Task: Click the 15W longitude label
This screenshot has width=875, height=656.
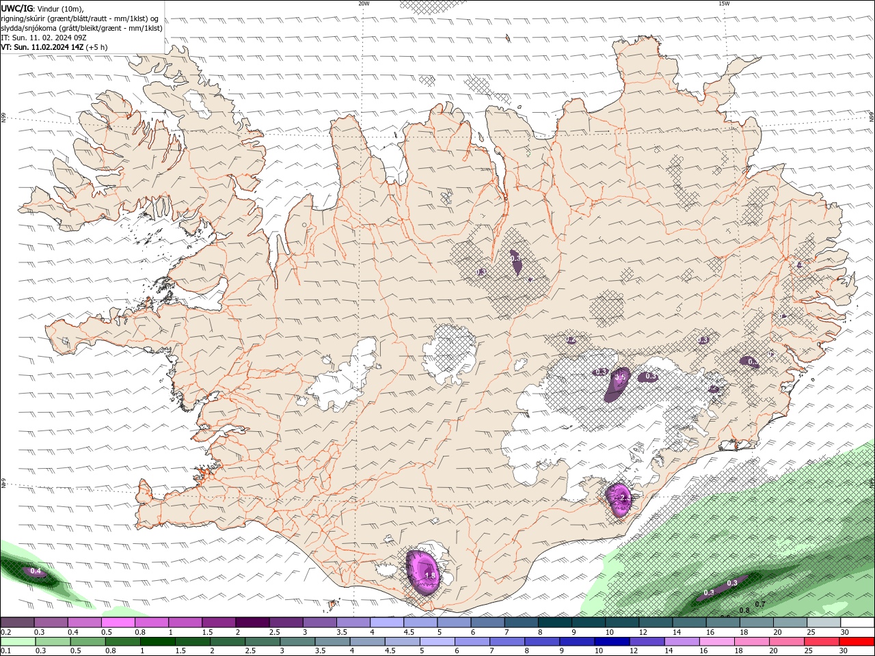Action: 723,3
